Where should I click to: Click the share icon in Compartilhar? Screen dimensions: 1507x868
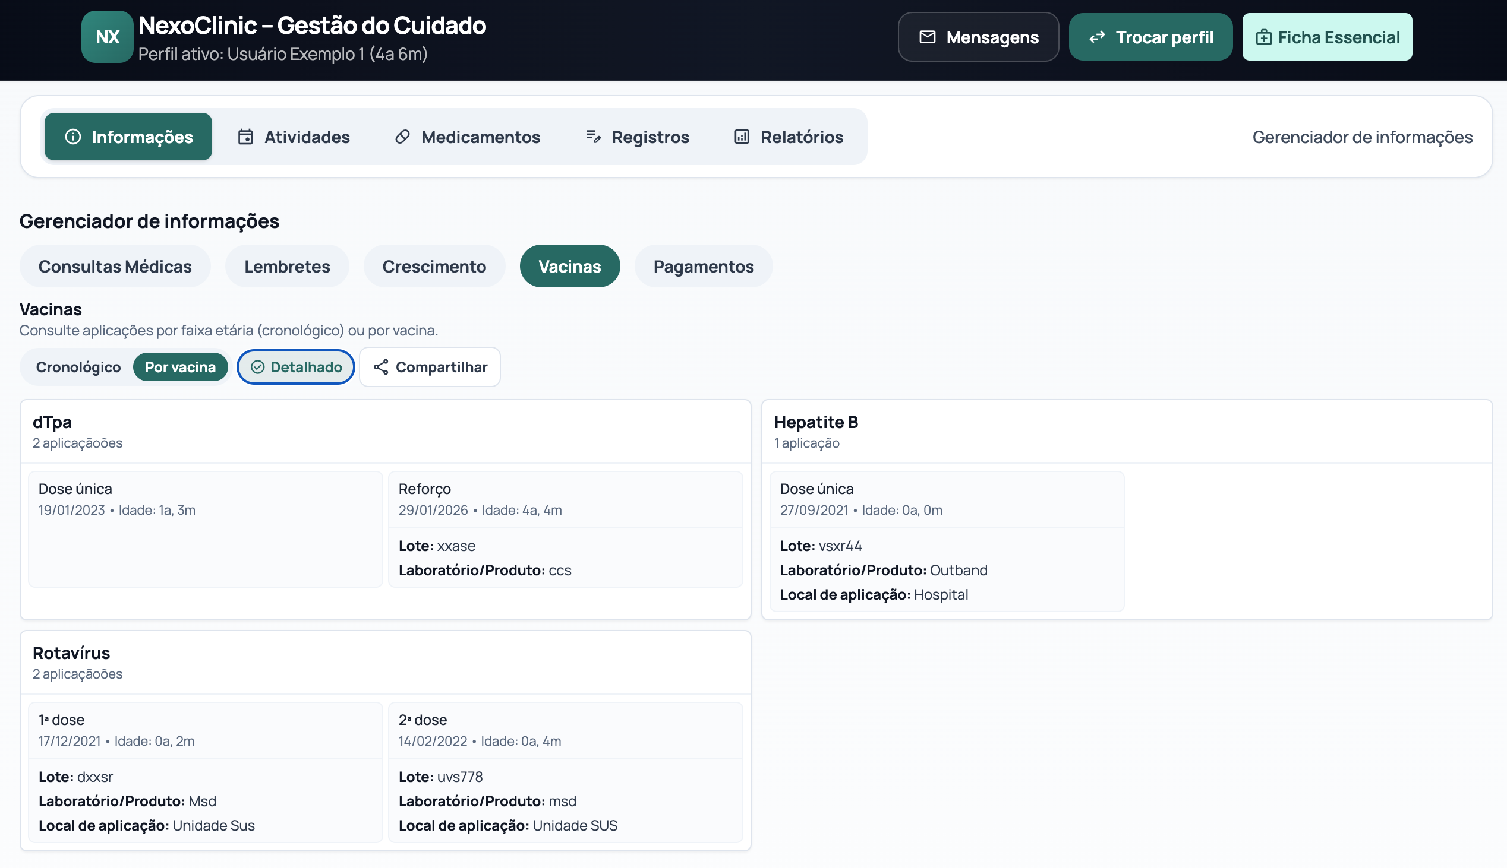tap(381, 368)
